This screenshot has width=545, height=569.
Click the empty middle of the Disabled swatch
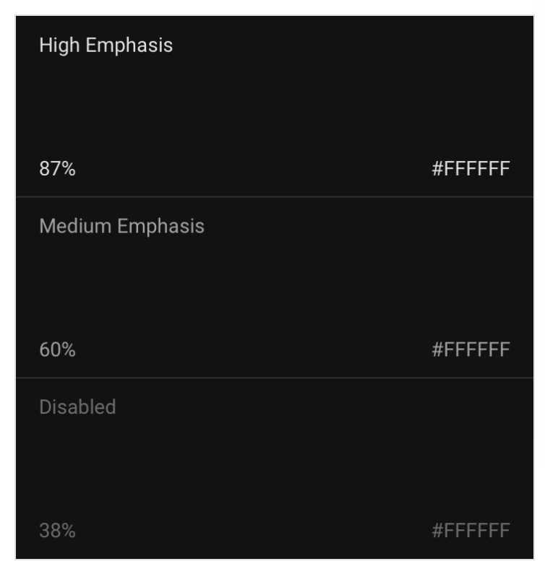[x=275, y=469]
